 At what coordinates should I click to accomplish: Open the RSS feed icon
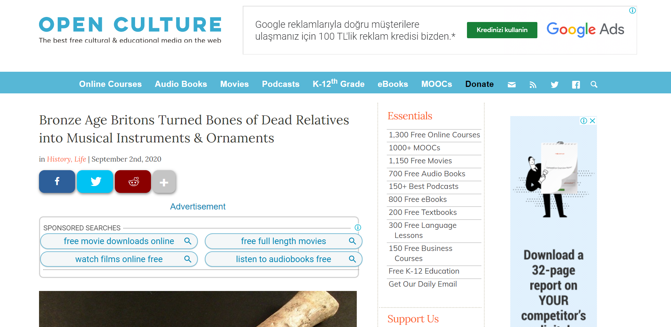(533, 85)
